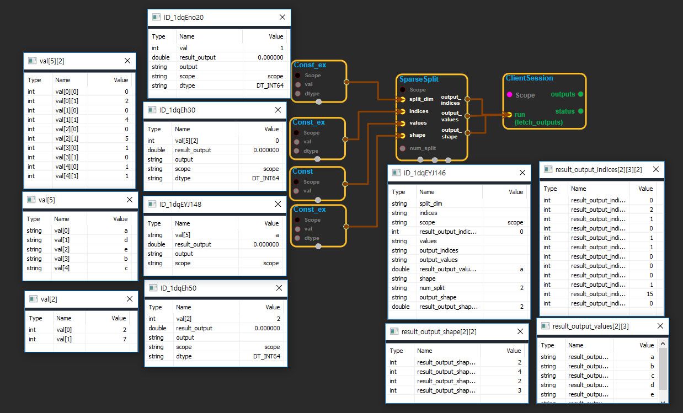Close the val[5] window

pyautogui.click(x=129, y=200)
